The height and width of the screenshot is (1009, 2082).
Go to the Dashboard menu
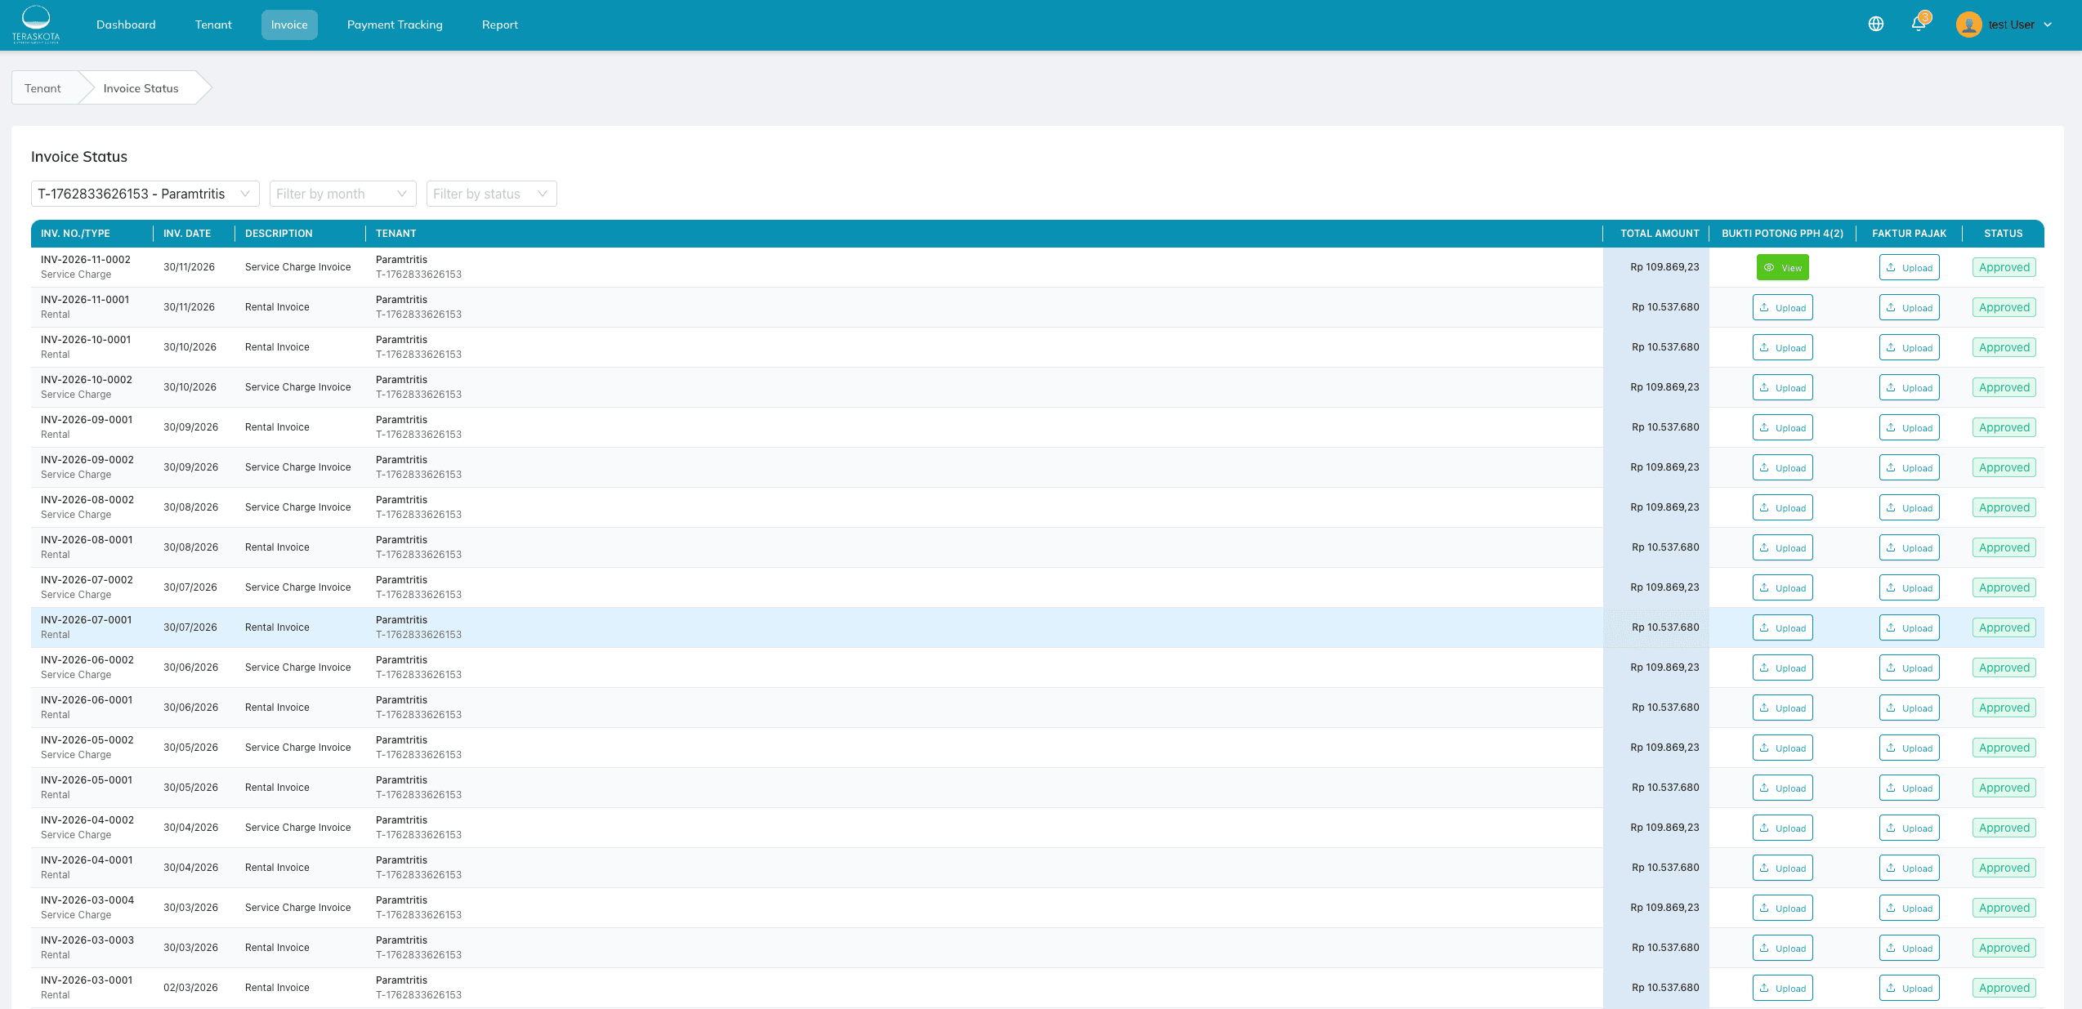pyautogui.click(x=126, y=25)
